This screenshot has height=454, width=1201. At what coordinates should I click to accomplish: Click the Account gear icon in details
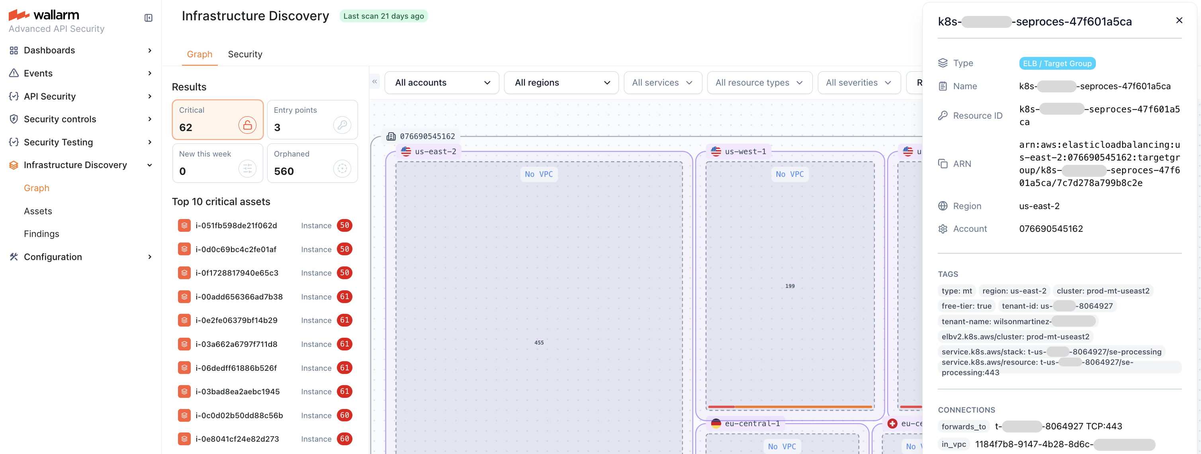943,229
